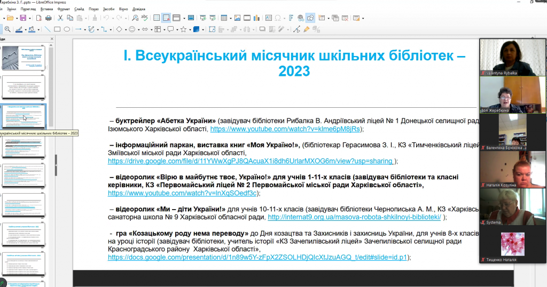The image size is (547, 287).
Task: Toggle Point Edit Mode
Action: pos(296,29)
